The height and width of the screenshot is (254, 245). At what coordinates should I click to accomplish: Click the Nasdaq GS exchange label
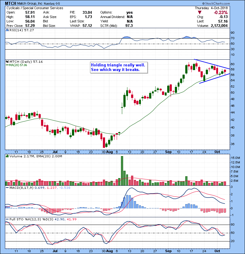tap(52, 3)
